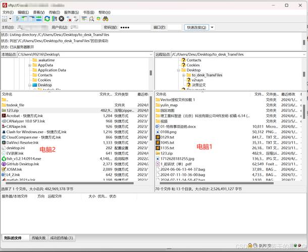Open the quick connect history dropdown arrow
This screenshot has height=252, width=308.
click(213, 27)
